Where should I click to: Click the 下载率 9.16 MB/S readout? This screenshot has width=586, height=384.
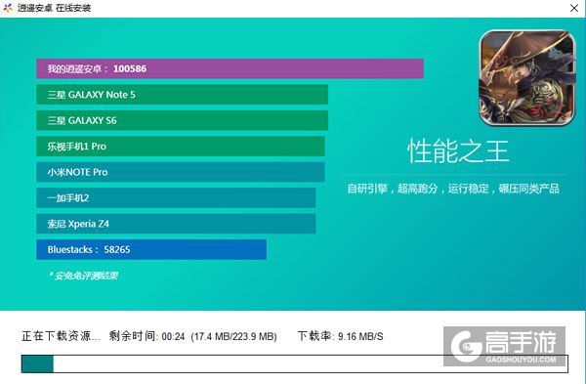pos(341,336)
